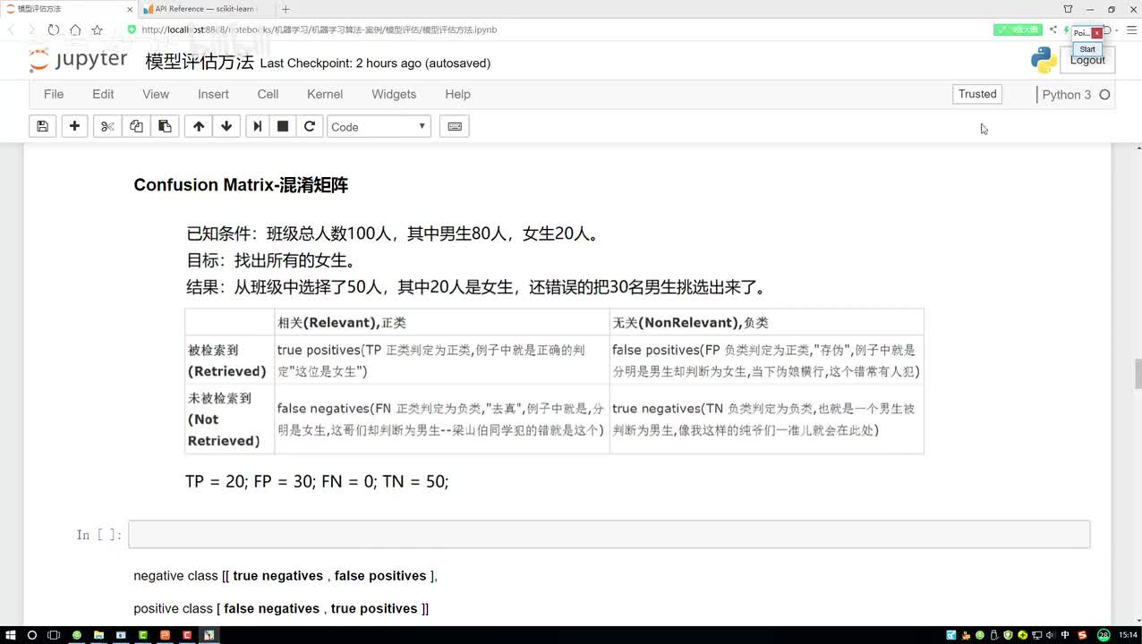Screen dimensions: 1142x644
Task: Click the kernel idle indicator circle
Action: pyautogui.click(x=1104, y=95)
